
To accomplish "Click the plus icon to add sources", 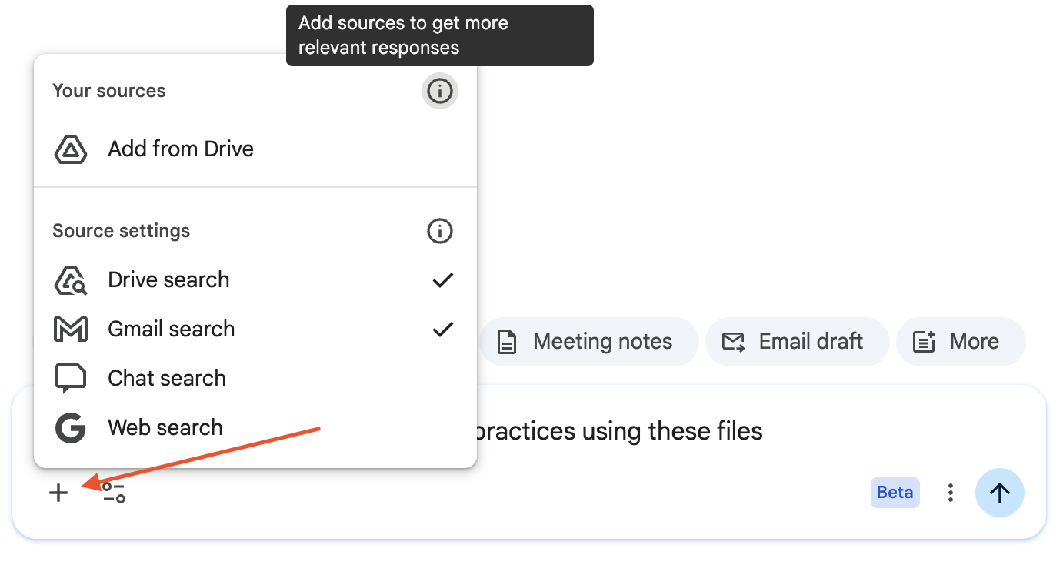I will tap(58, 493).
